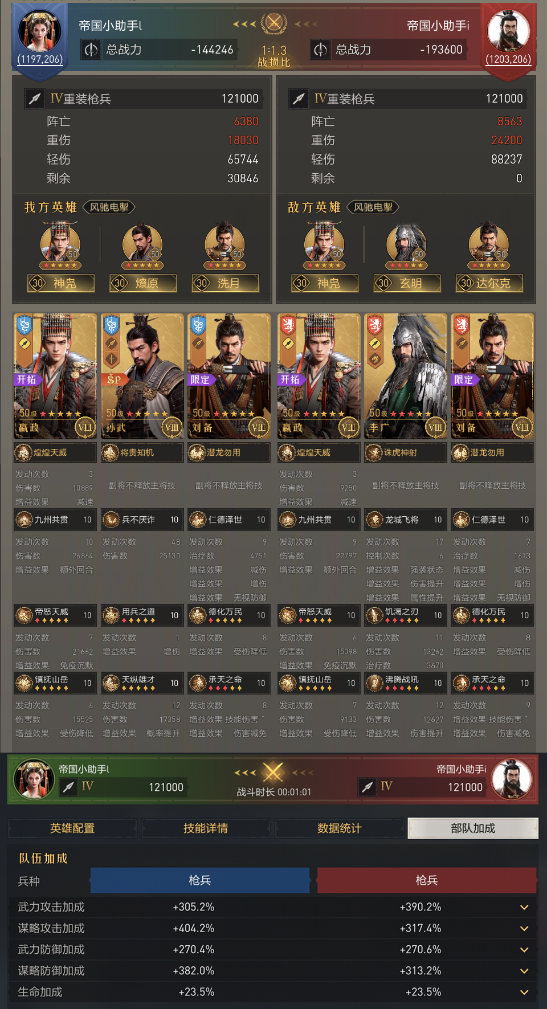Tap the 风驰电掣 tag beside 我方英雄
547x1009 pixels.
109,207
